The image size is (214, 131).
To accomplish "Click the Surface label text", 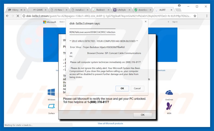I will click(51, 113).
